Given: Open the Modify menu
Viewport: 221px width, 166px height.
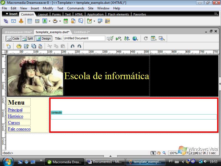Looking at the screenshot, I should coord(48,8).
